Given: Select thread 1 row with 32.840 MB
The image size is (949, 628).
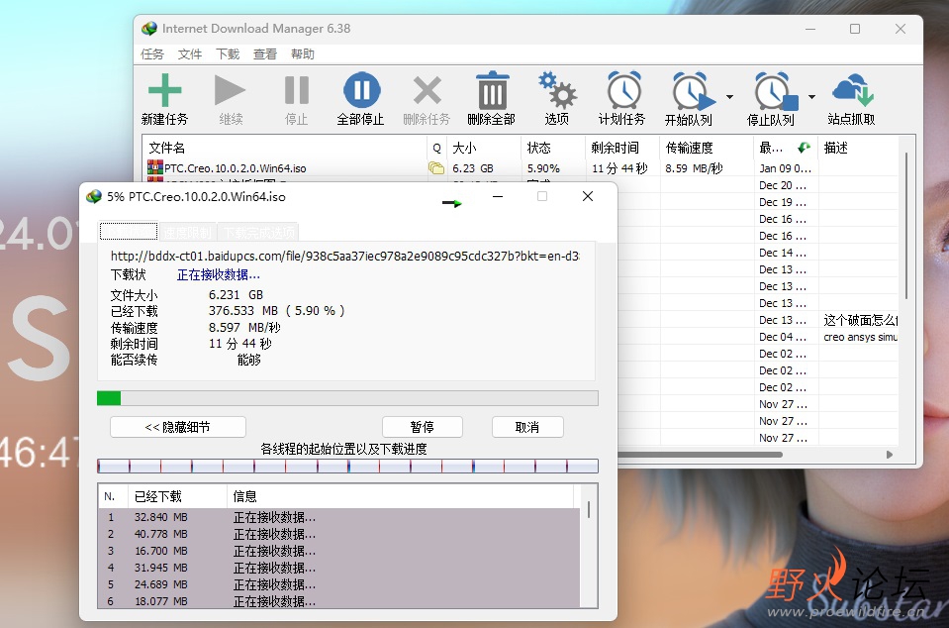Looking at the screenshot, I should (338, 517).
